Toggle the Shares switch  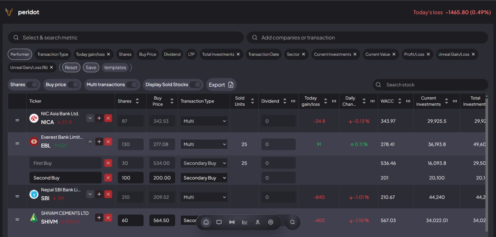(32, 84)
